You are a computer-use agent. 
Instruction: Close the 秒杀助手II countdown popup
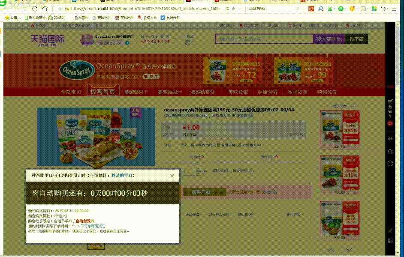coord(172,176)
